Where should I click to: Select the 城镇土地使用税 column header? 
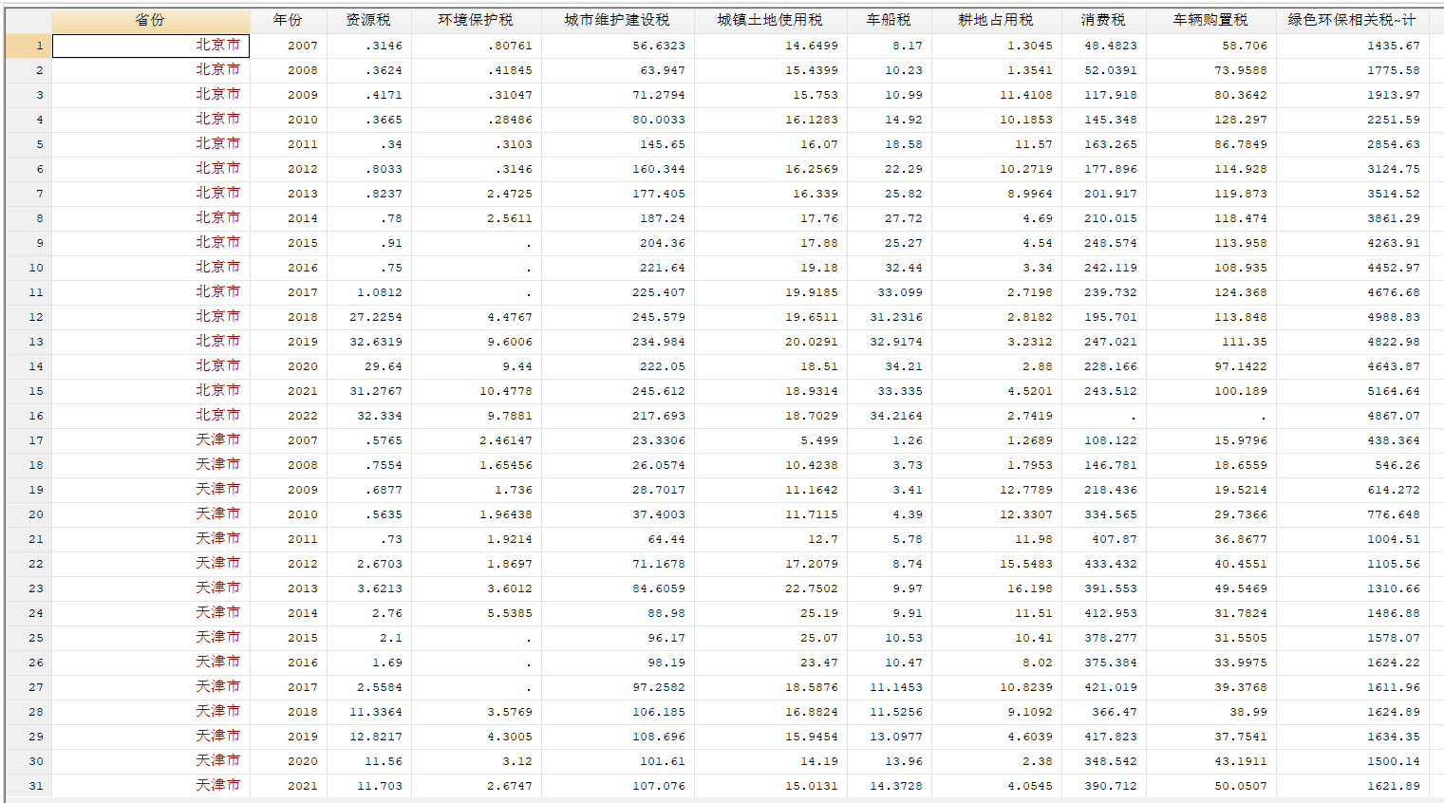[x=770, y=20]
